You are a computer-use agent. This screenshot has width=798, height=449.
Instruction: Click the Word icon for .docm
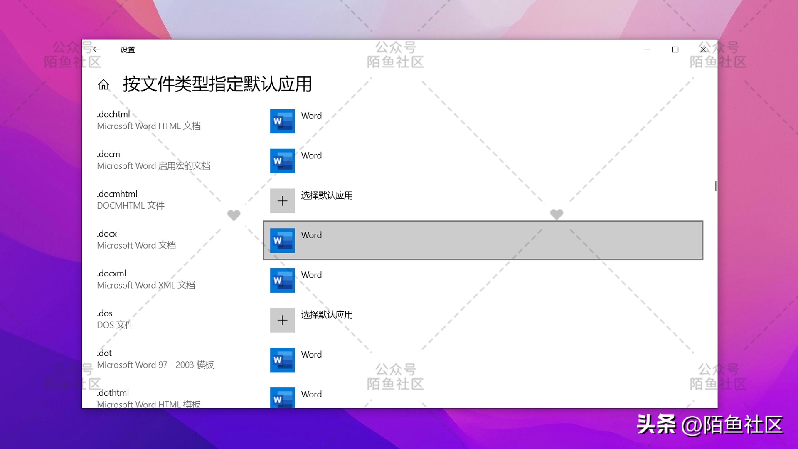282,161
